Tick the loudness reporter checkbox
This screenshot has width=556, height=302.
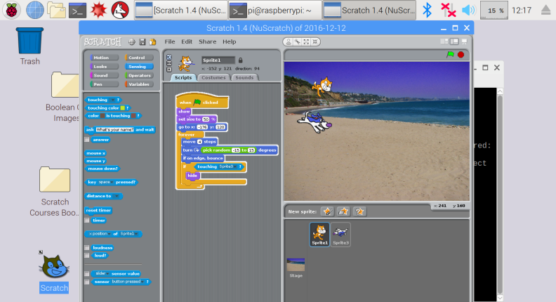coord(87,248)
